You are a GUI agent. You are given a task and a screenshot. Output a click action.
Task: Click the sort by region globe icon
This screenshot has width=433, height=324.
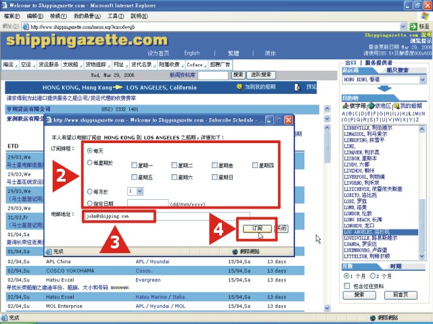[x=371, y=106]
